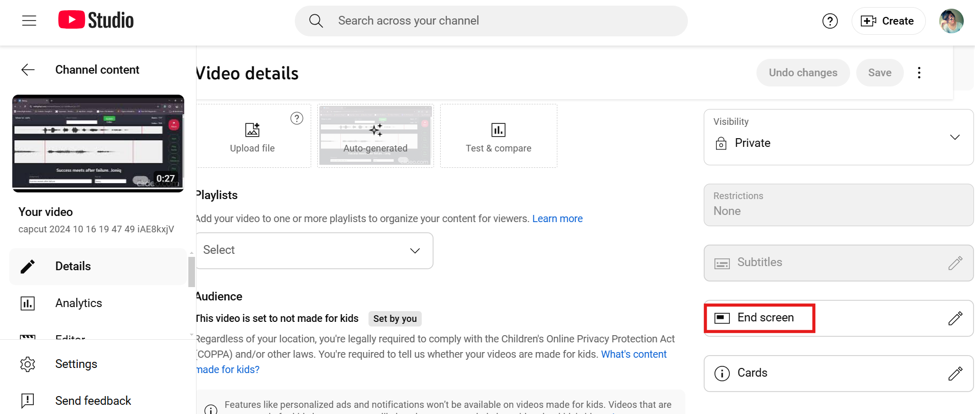Go back to Channel content arrow

28,70
